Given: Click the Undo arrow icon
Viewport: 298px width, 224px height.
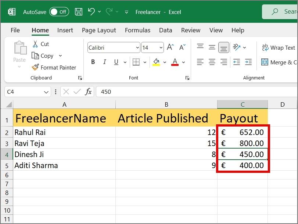Looking at the screenshot, I should click(x=91, y=12).
